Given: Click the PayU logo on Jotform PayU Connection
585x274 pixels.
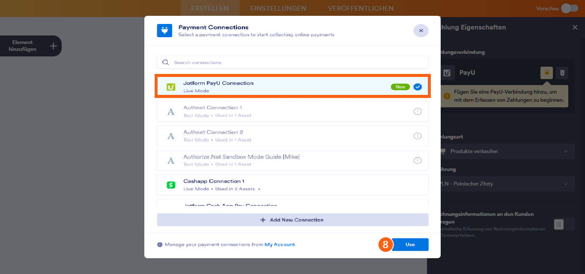Looking at the screenshot, I should tap(171, 87).
